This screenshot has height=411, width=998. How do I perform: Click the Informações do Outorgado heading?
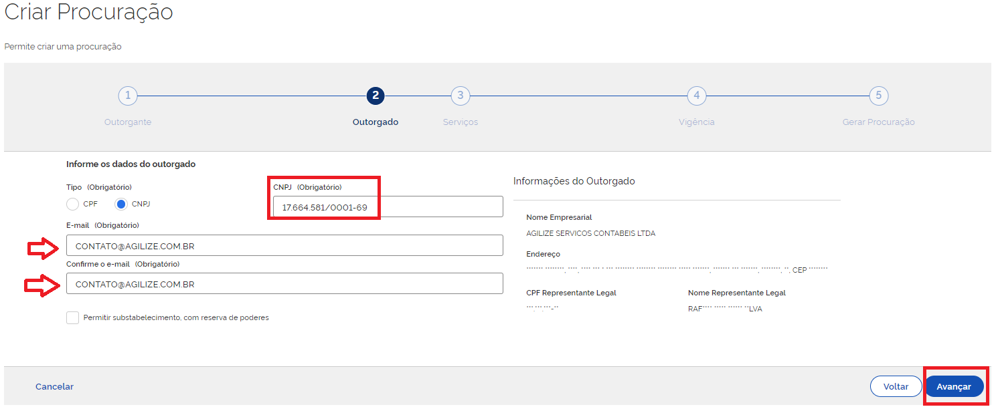click(x=574, y=181)
